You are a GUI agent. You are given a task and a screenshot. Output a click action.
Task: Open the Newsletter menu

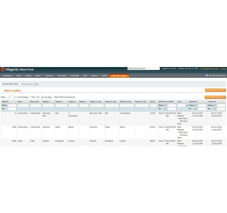pos(75,75)
